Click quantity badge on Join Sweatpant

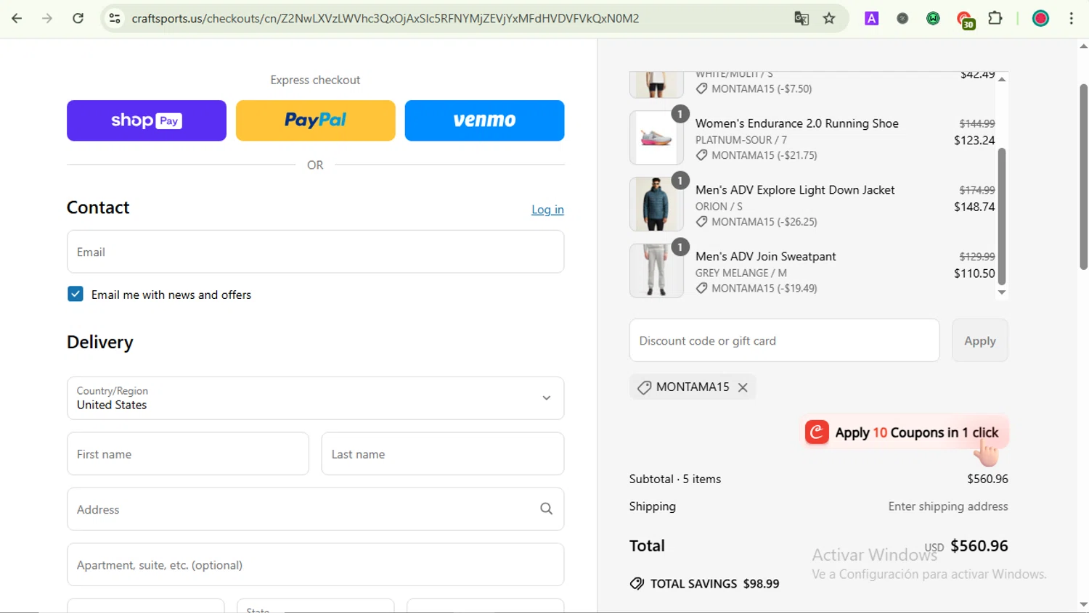click(680, 247)
